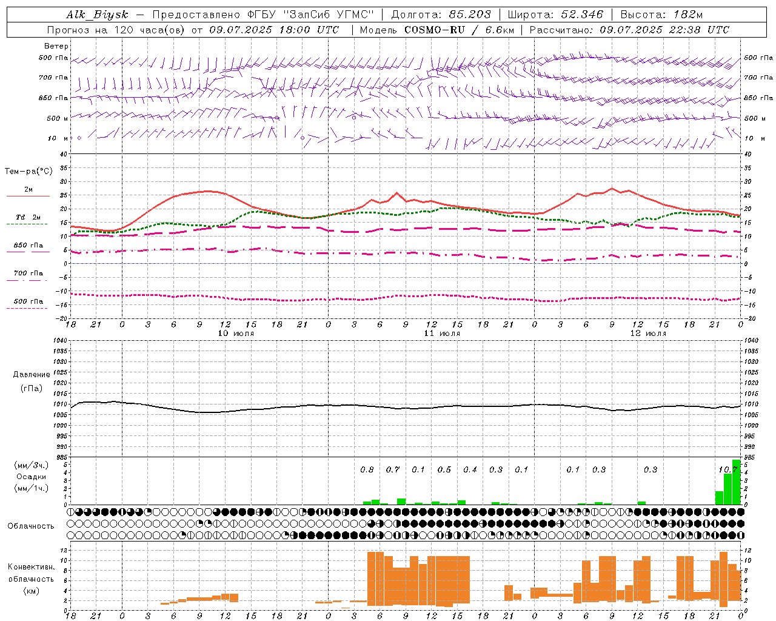Click the 'Td 2м' dew point legend entry
The width and height of the screenshot is (776, 621).
(x=28, y=217)
